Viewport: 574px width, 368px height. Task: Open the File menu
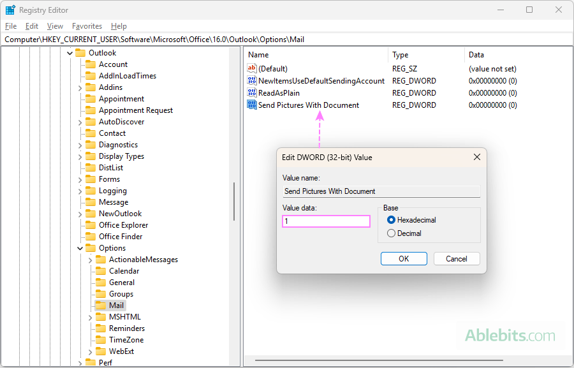tap(11, 26)
